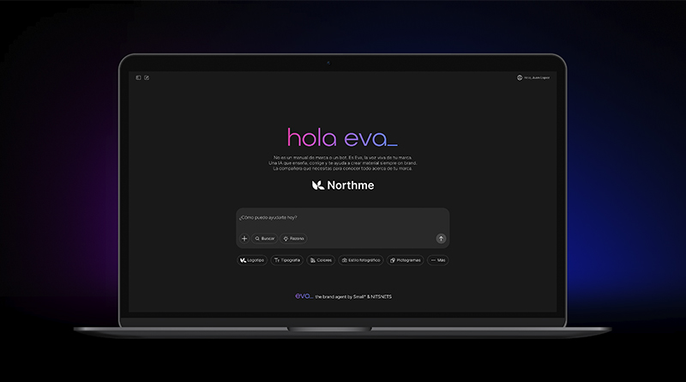Click the user avatar icon
This screenshot has height=382, width=686.
520,77
